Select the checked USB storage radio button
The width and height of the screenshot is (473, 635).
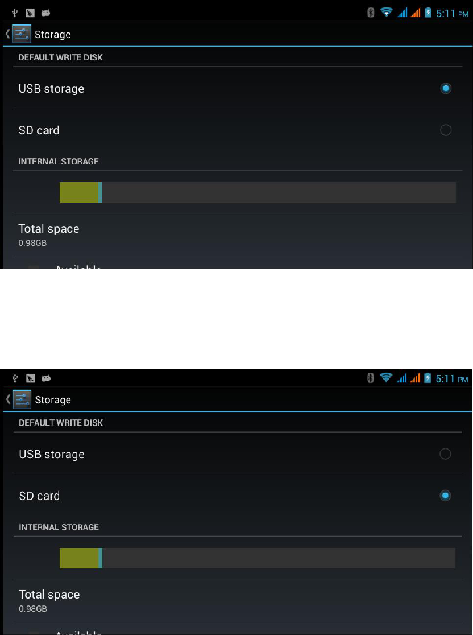(x=446, y=88)
